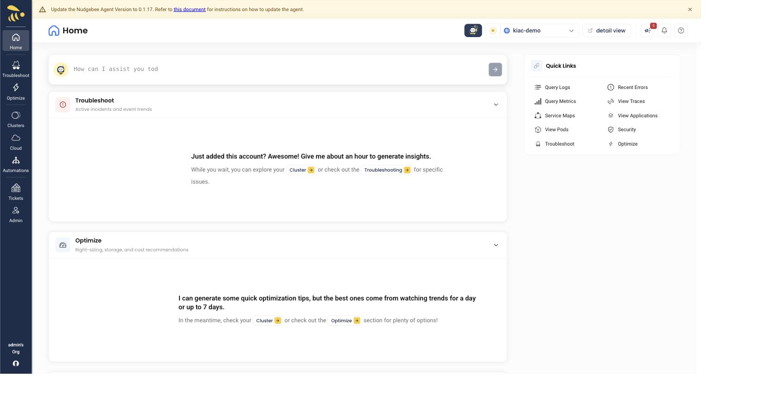Click the announcements megaphone icon with badge
779x415 pixels.
[x=648, y=31]
